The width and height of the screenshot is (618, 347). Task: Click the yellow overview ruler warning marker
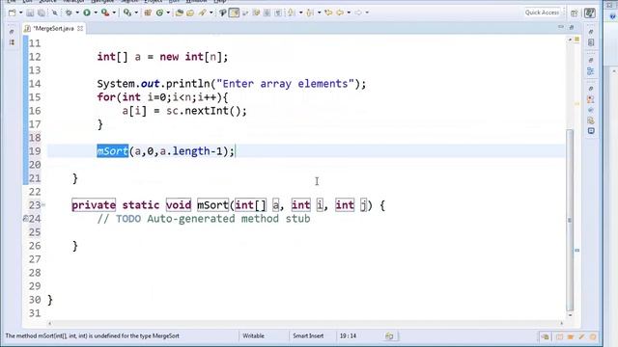(577, 104)
